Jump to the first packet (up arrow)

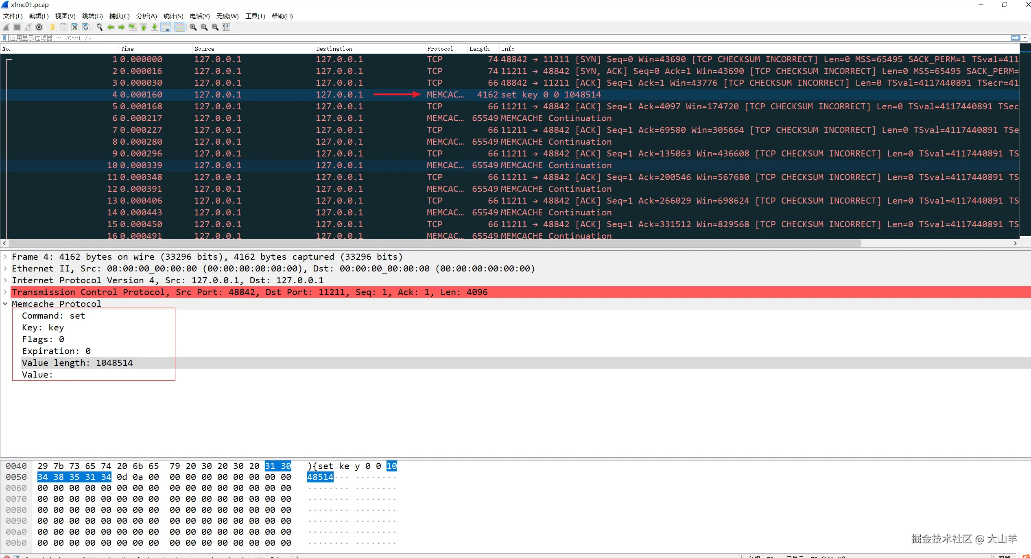click(144, 27)
